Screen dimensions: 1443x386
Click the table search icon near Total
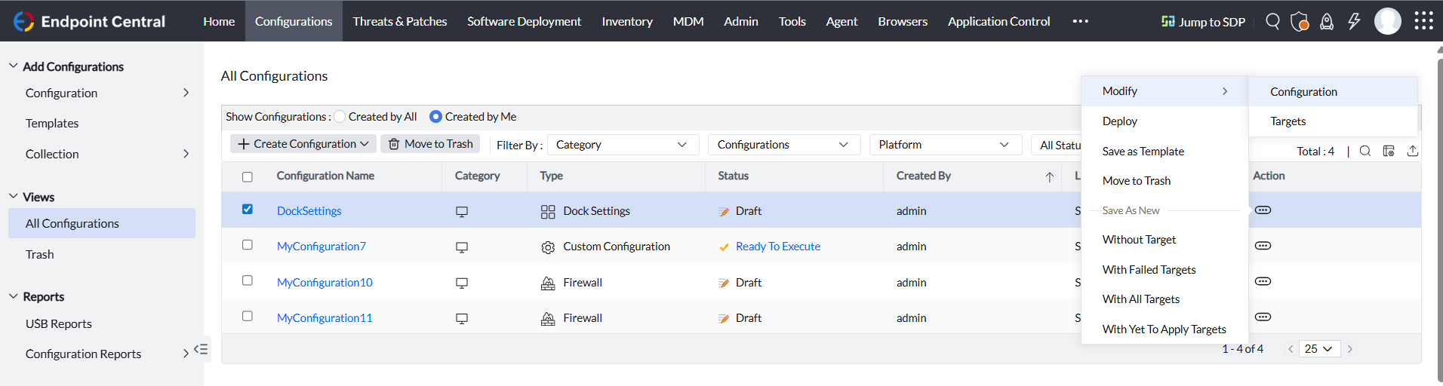tap(1365, 151)
